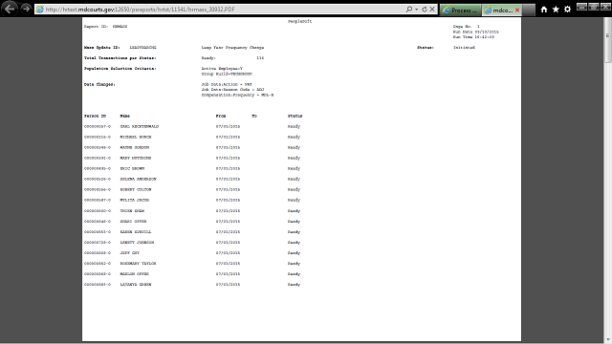The width and height of the screenshot is (612, 344).
Task: Click Population Selection Criteria label
Action: point(120,69)
